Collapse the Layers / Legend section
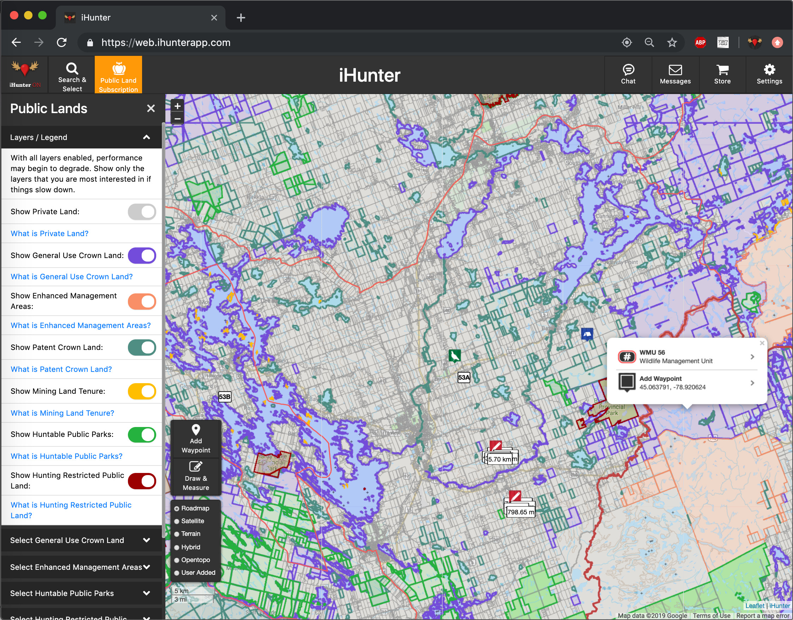This screenshot has height=620, width=793. point(82,137)
